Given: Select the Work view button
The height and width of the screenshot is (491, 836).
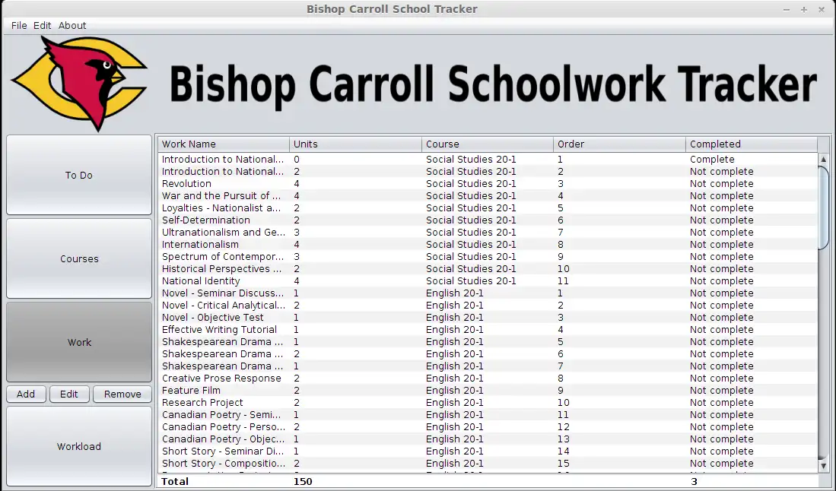Looking at the screenshot, I should pyautogui.click(x=79, y=343).
